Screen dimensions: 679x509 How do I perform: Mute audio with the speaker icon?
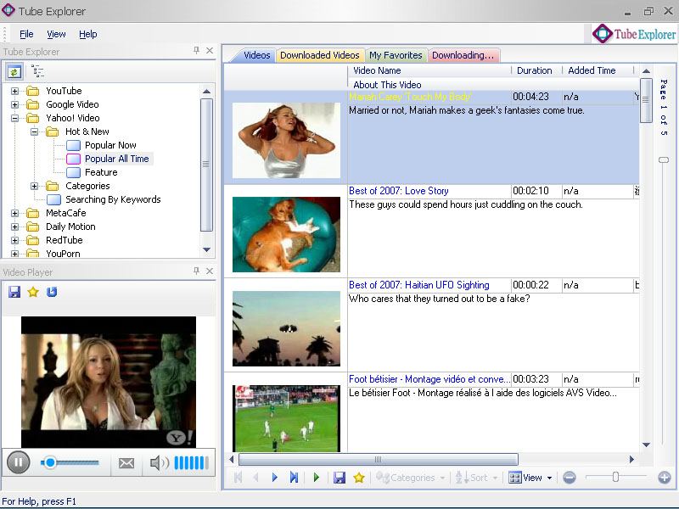(159, 463)
